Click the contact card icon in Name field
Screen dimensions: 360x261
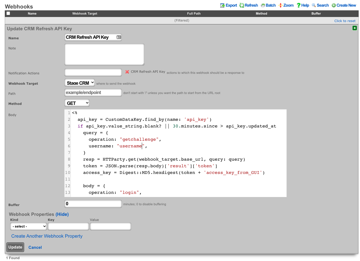(x=119, y=37)
